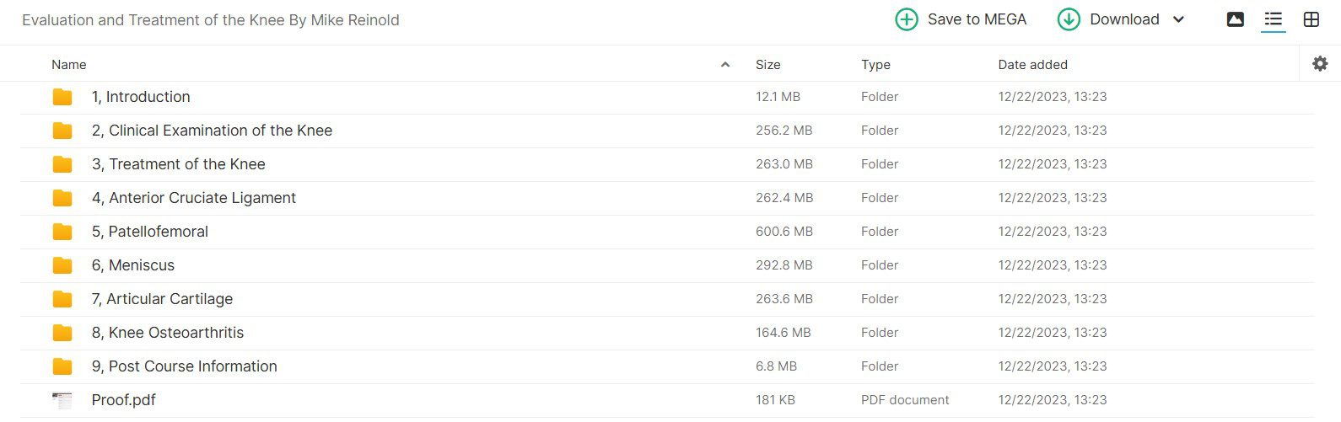Image resolution: width=1341 pixels, height=422 pixels.
Task: Switch to grid thumbnail view
Action: [x=1311, y=19]
